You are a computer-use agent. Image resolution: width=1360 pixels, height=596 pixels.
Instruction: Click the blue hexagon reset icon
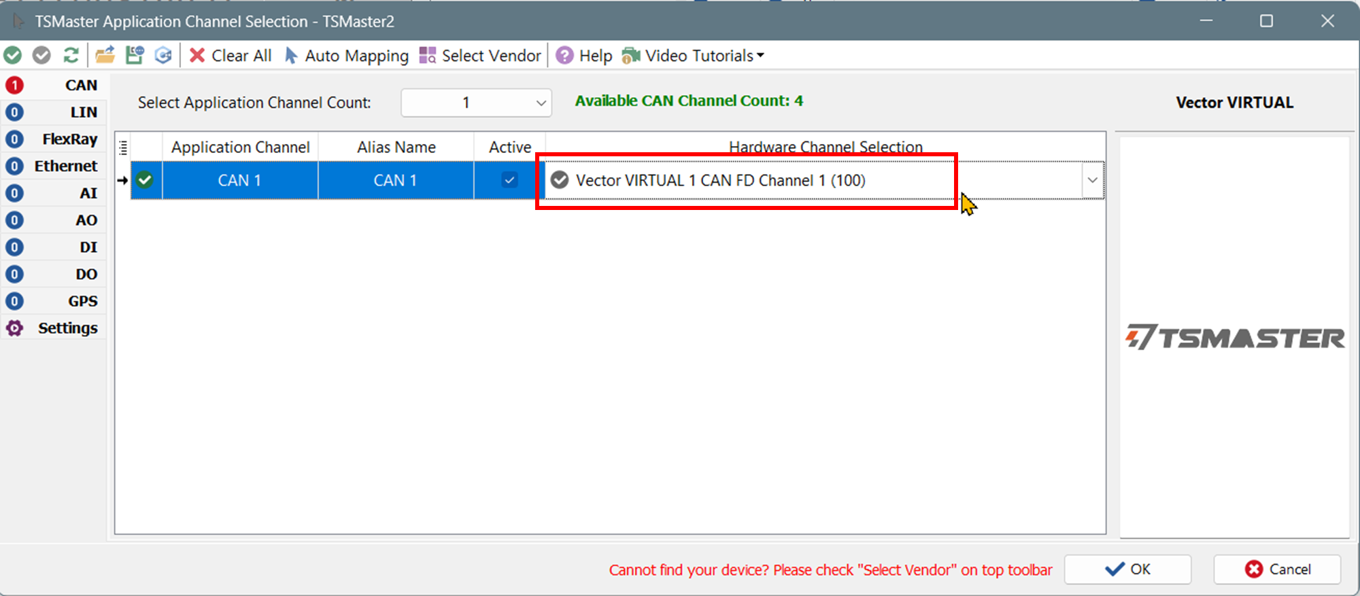tap(163, 55)
